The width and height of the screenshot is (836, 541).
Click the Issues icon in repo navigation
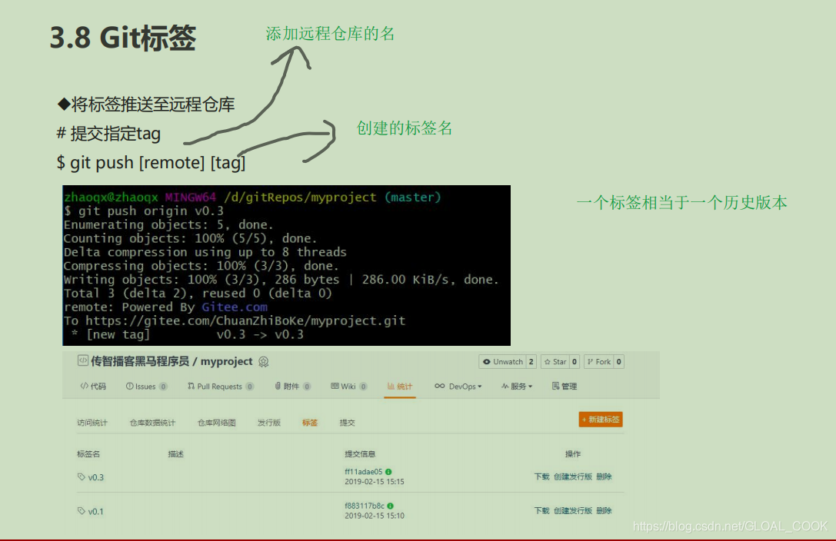coord(129,387)
